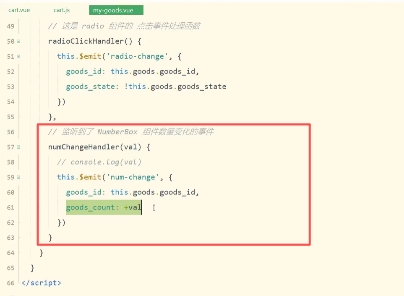Click the closing </script> tag

(42, 283)
